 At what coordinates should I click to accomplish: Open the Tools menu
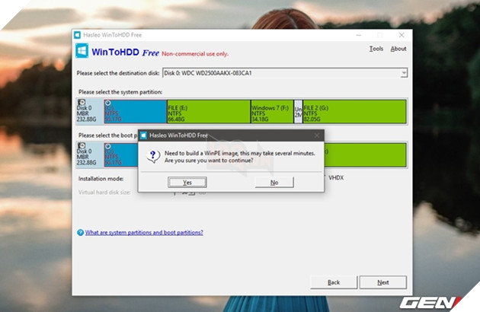[376, 49]
